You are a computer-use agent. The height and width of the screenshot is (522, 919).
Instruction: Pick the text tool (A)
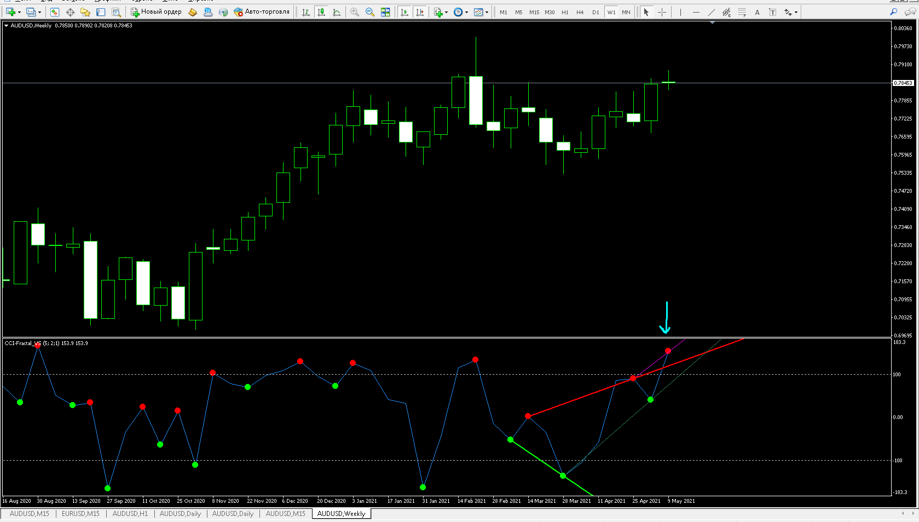tap(757, 12)
